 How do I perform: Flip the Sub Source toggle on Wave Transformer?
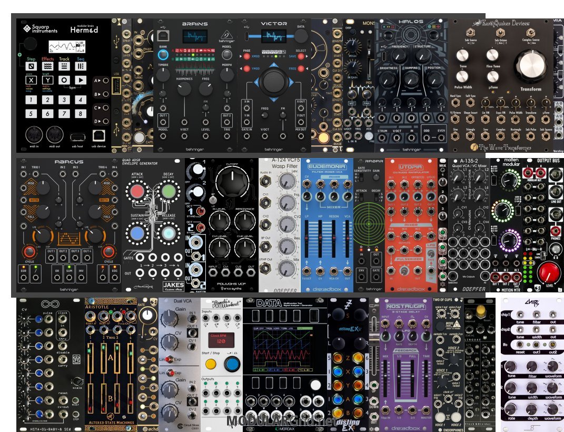(x=470, y=33)
